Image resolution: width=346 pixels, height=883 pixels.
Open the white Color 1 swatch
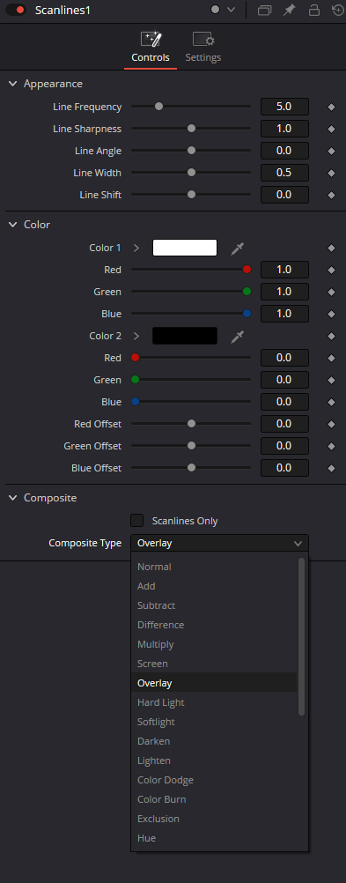(185, 248)
